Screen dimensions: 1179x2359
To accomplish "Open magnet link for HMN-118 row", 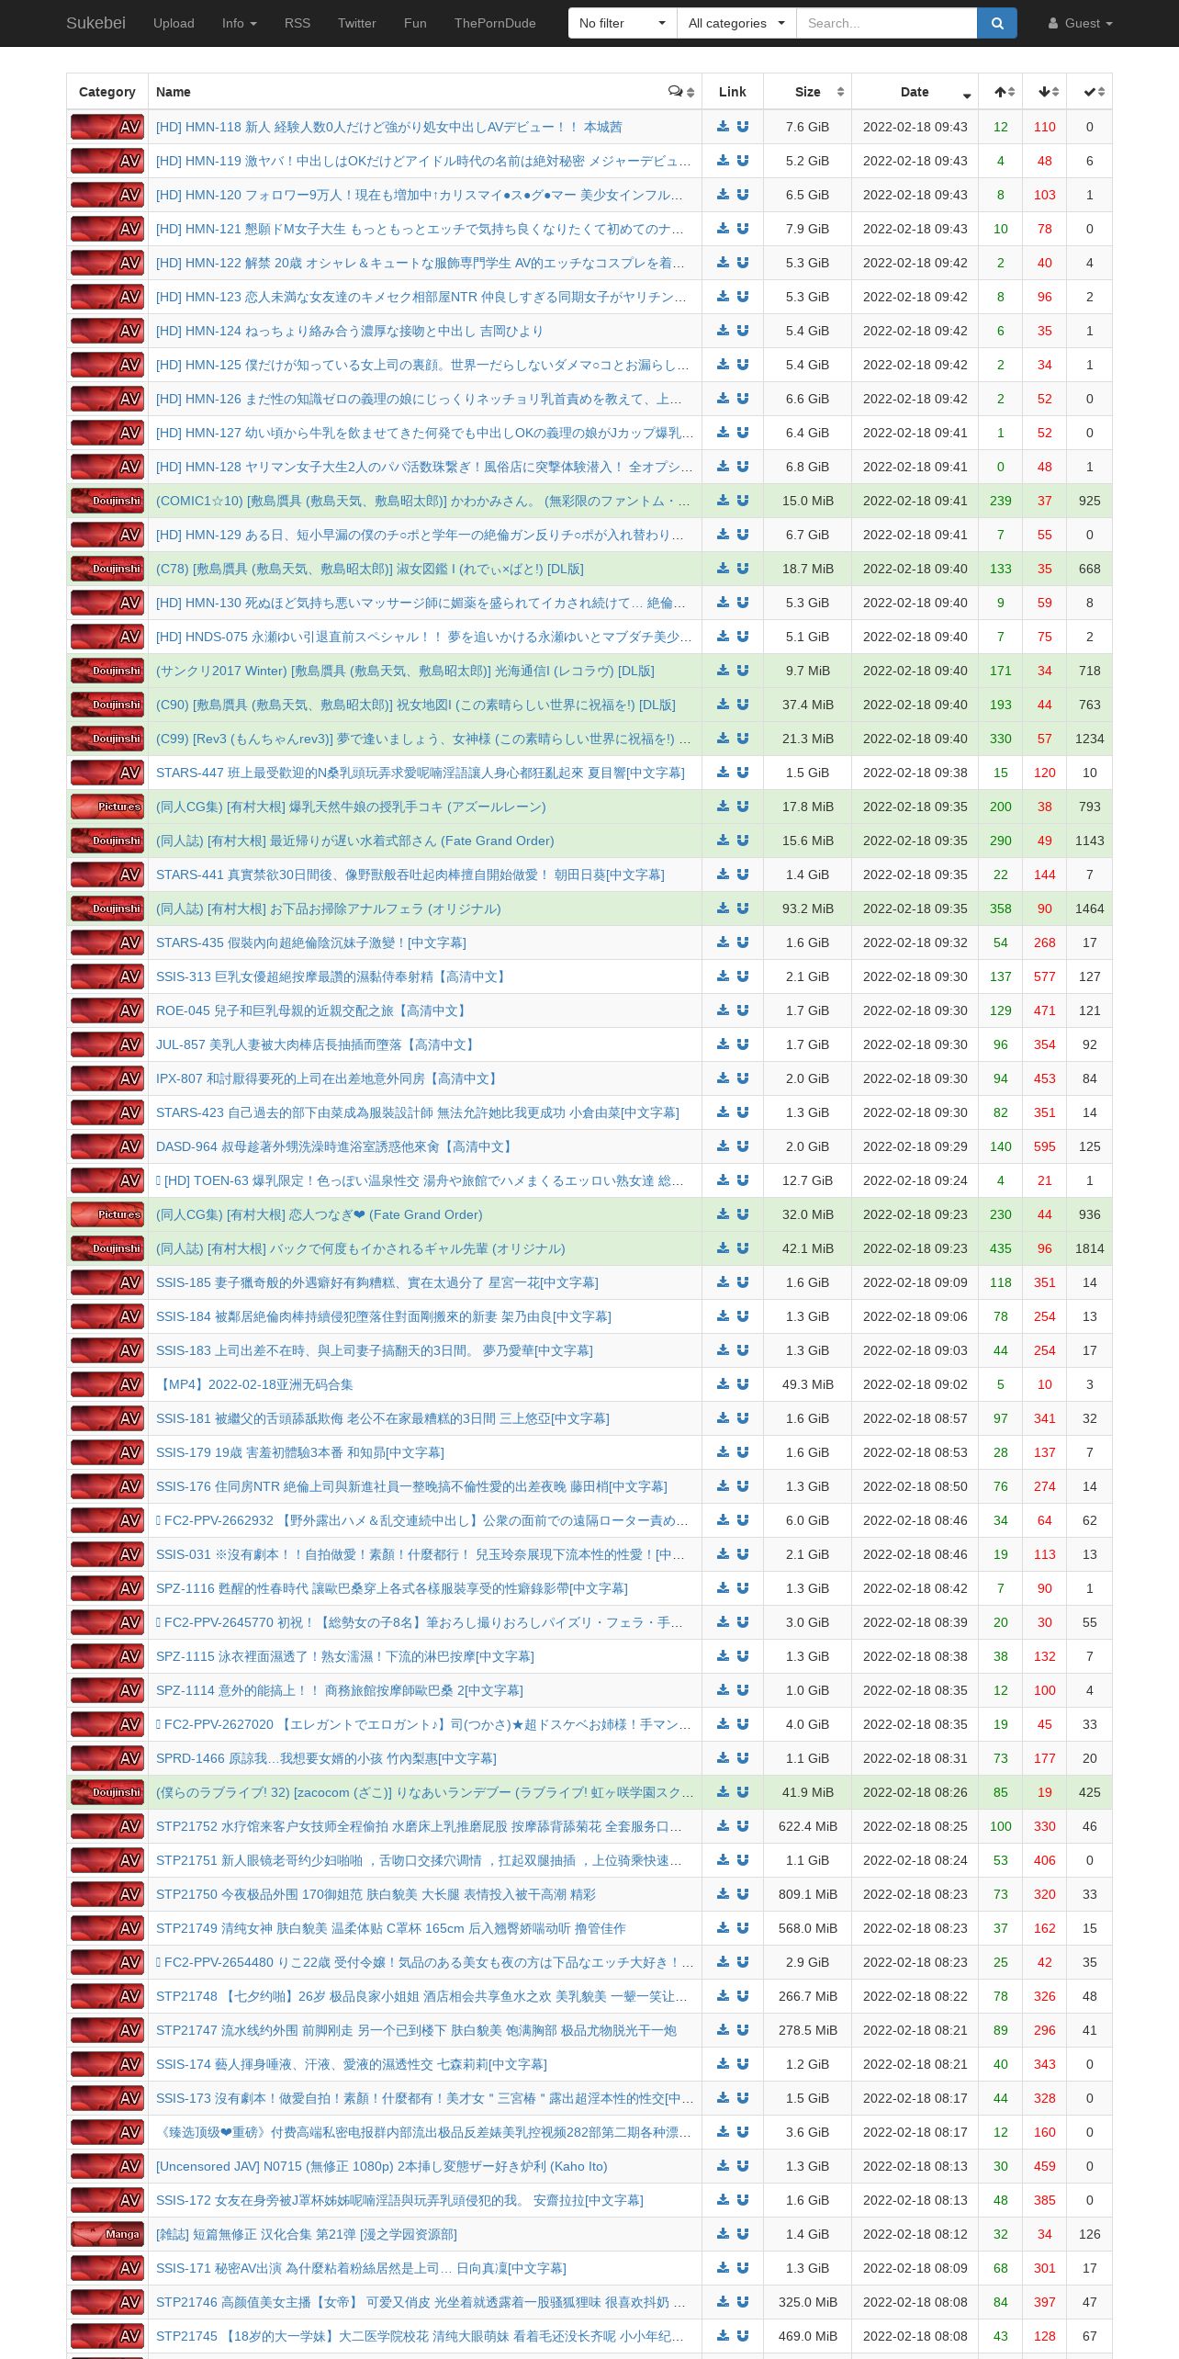I will [743, 127].
